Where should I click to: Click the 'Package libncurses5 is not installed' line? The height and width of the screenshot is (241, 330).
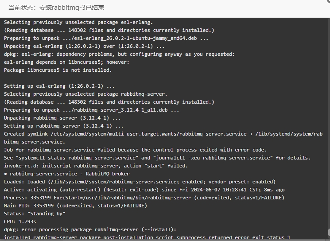pos(58,70)
